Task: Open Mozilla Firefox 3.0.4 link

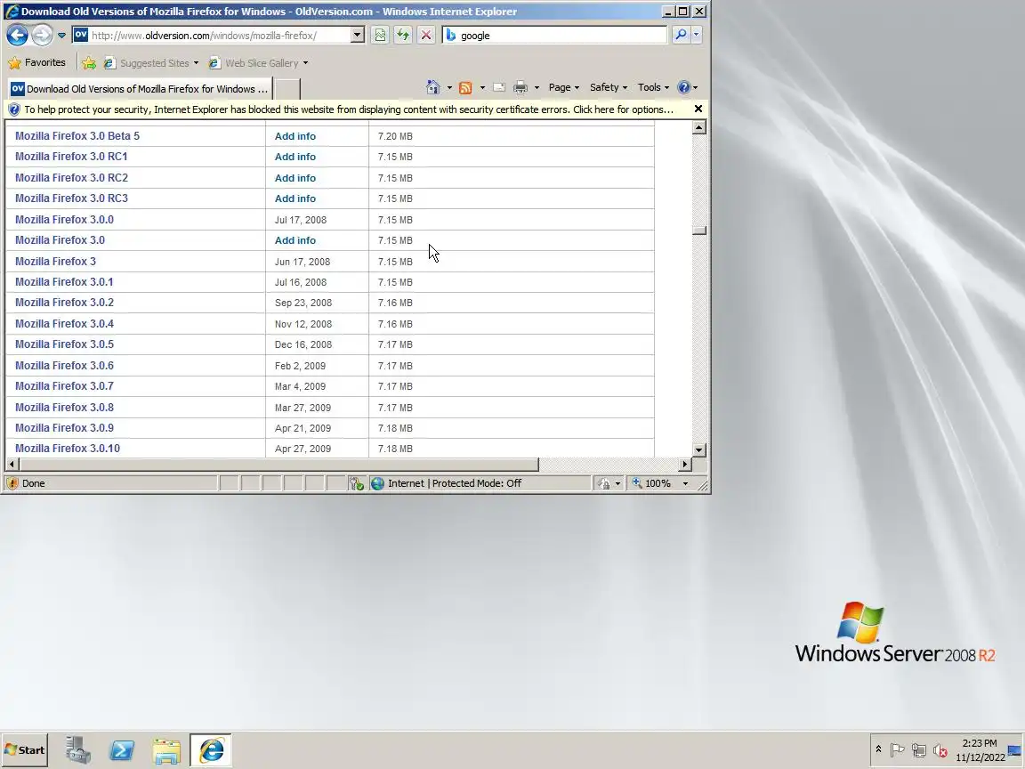Action: tap(64, 324)
